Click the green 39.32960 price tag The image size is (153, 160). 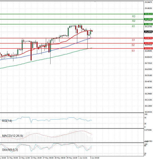148,19
